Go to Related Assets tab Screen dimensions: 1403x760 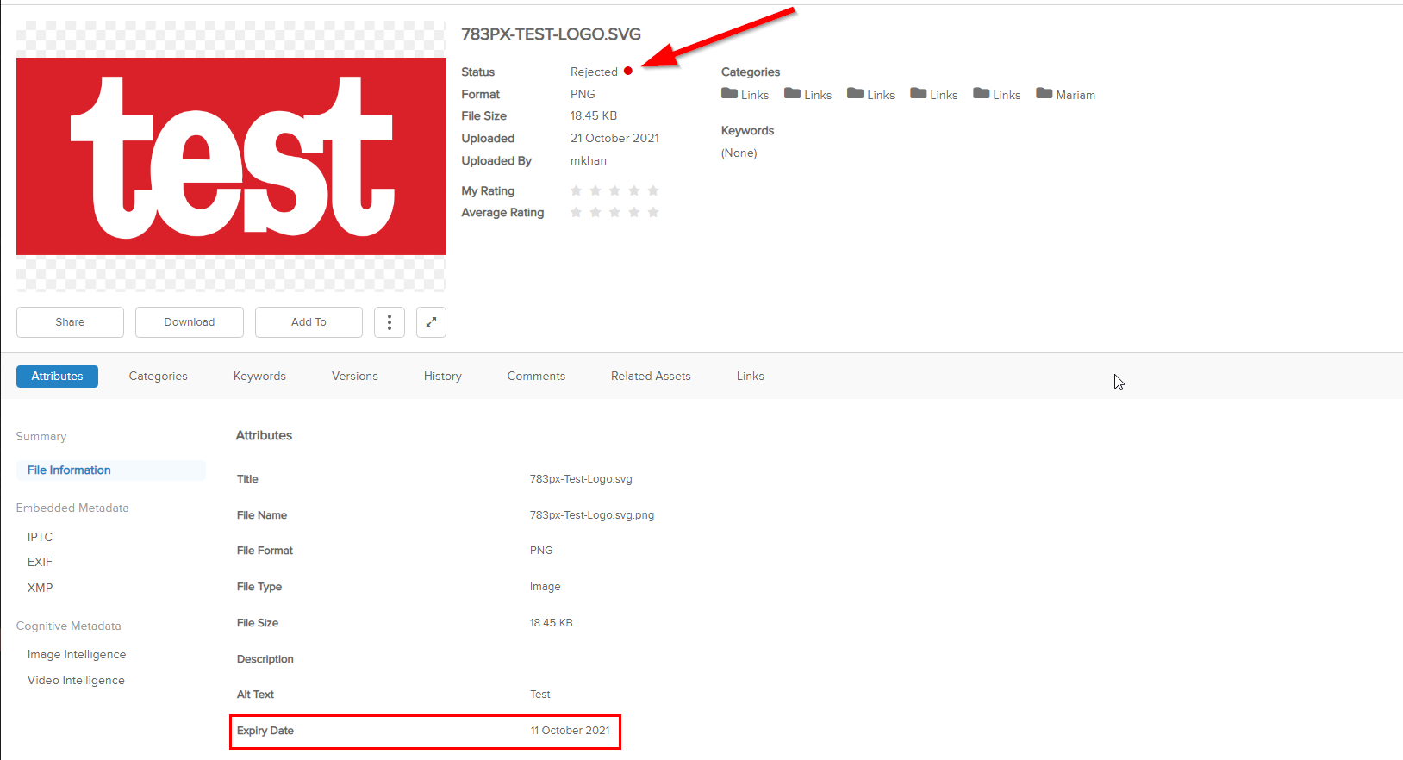tap(651, 377)
